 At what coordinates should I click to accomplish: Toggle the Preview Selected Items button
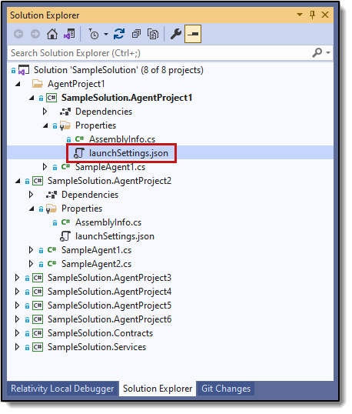[x=193, y=34]
